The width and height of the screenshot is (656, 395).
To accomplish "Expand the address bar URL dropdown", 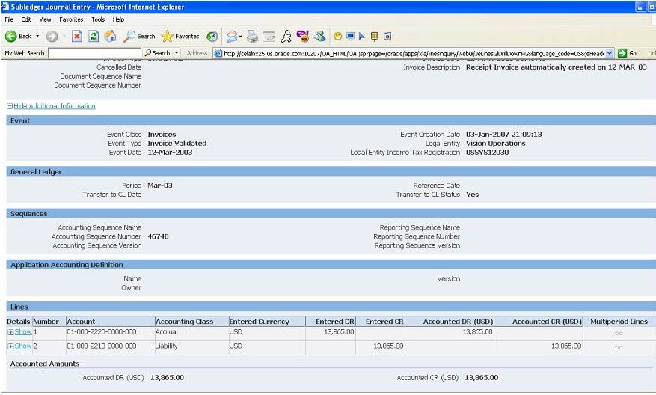I will [x=610, y=53].
